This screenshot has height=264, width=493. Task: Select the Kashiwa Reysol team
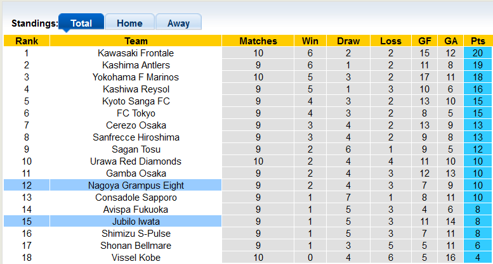pos(136,89)
